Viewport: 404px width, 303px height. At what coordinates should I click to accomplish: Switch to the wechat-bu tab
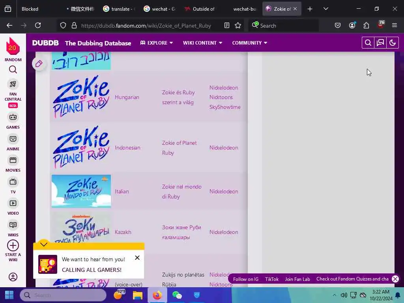(241, 9)
